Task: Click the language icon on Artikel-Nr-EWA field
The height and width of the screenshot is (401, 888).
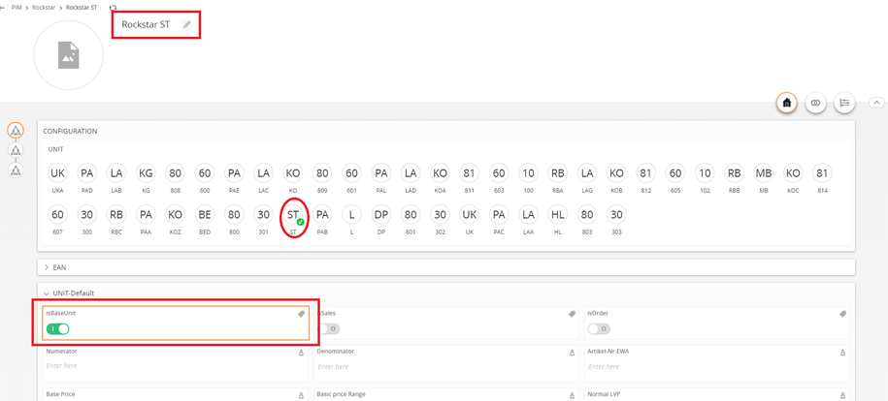Action: coord(842,353)
